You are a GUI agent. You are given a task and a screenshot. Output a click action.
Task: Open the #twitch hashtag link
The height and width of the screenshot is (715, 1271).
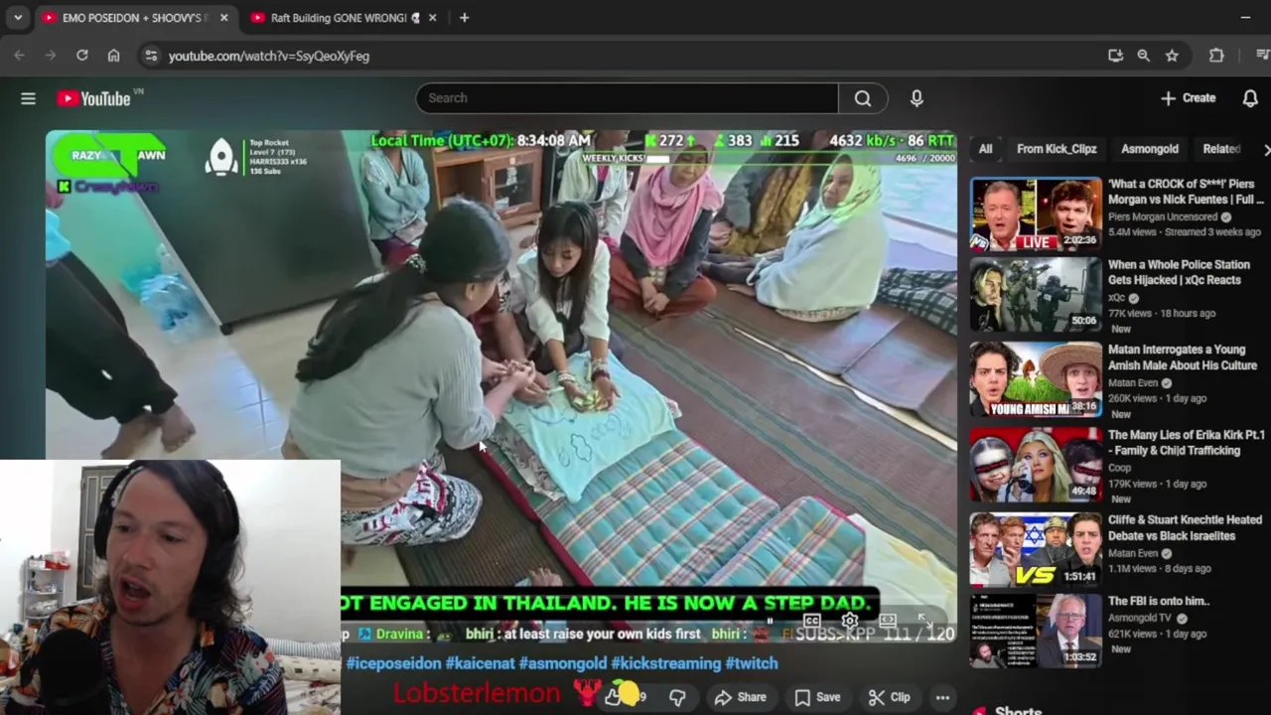point(752,663)
